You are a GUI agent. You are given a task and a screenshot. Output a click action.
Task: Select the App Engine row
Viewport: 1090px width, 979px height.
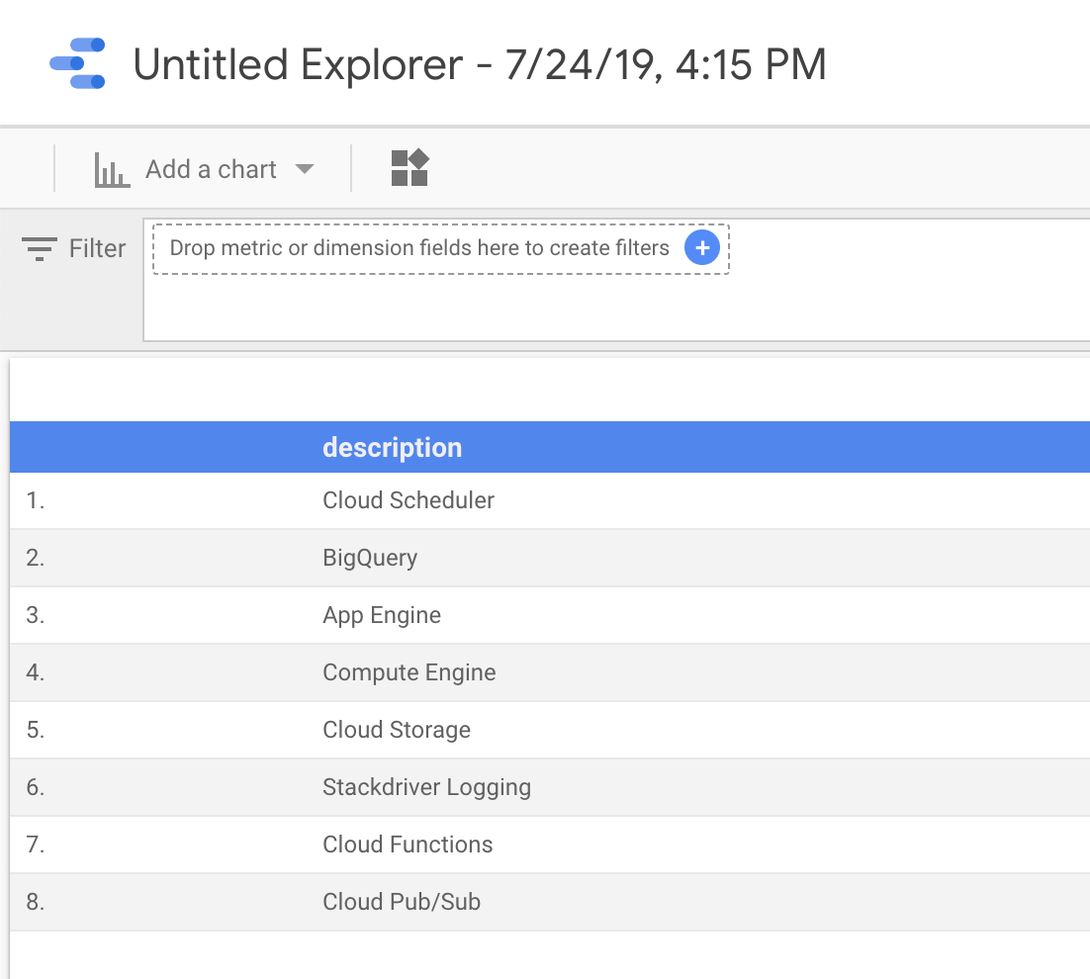coord(550,616)
